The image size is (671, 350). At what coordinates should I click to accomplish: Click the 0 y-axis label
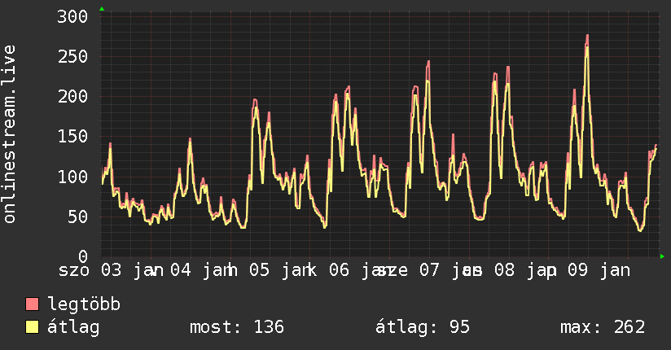coord(83,256)
